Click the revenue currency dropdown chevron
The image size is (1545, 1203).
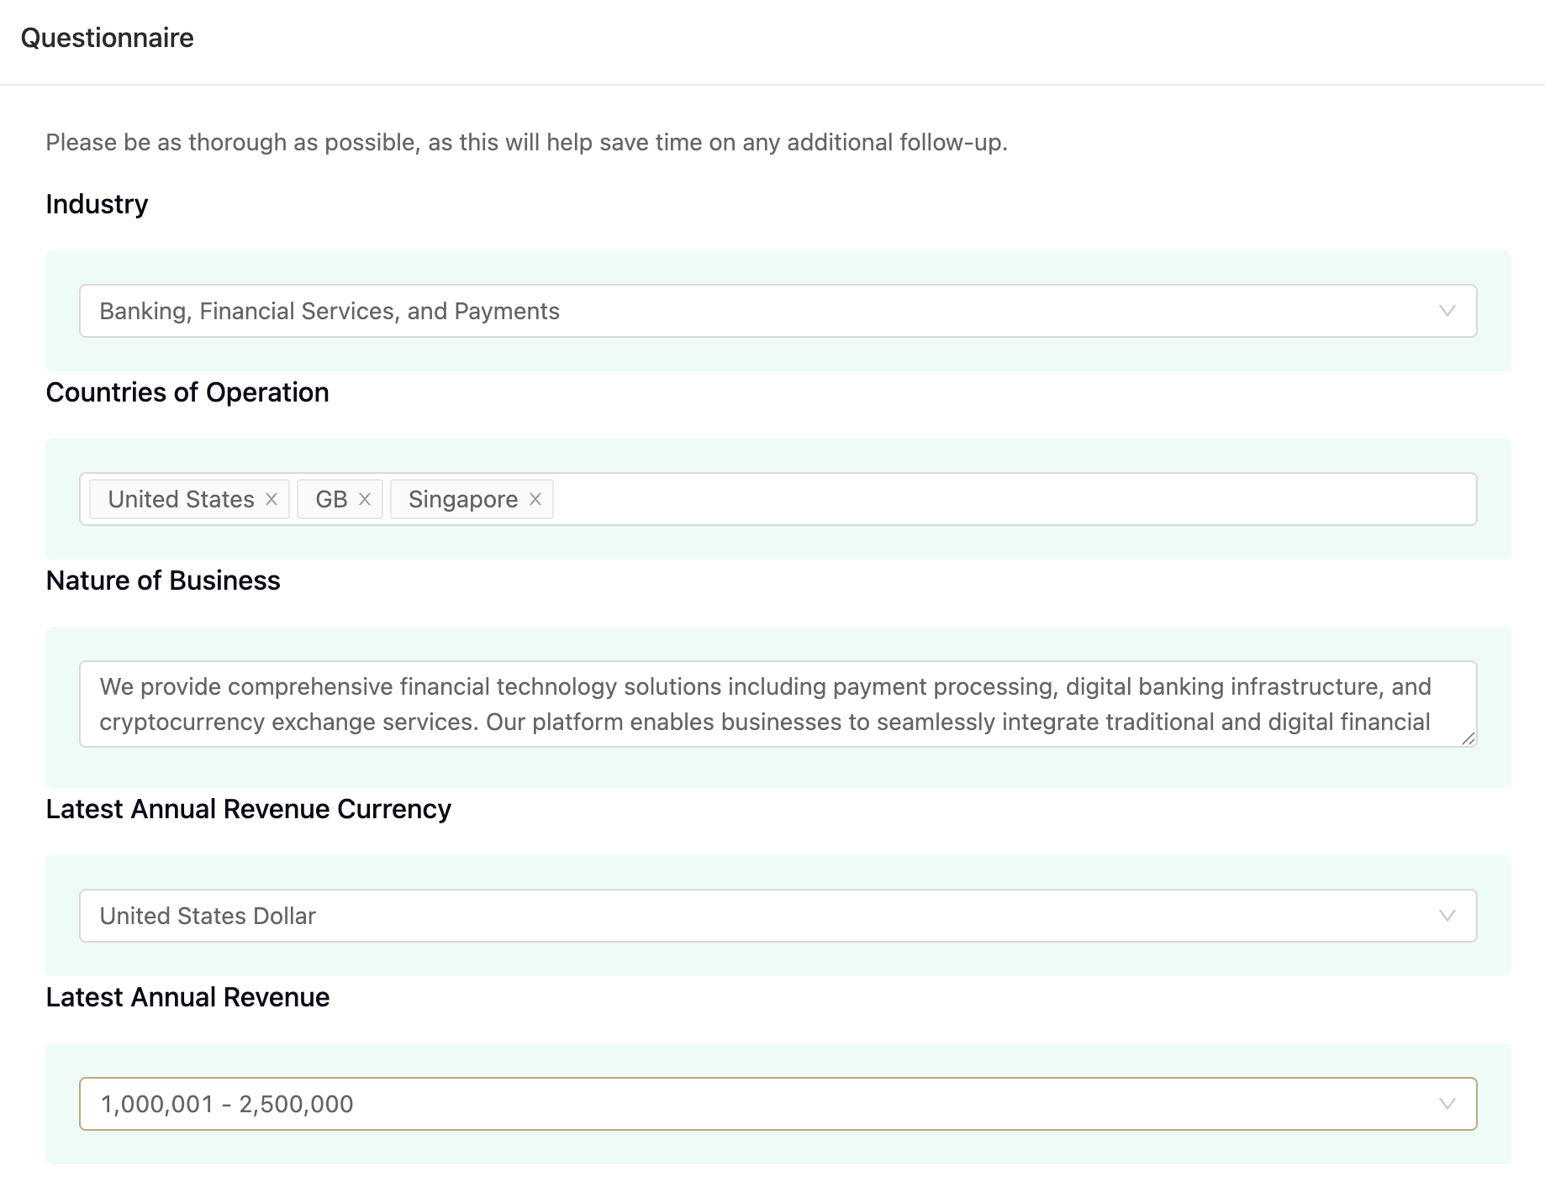click(x=1447, y=916)
